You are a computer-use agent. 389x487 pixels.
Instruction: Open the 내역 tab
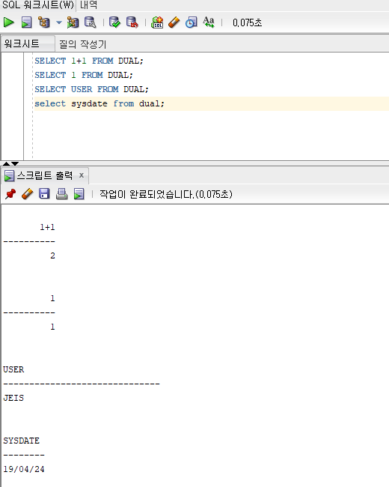click(x=88, y=5)
